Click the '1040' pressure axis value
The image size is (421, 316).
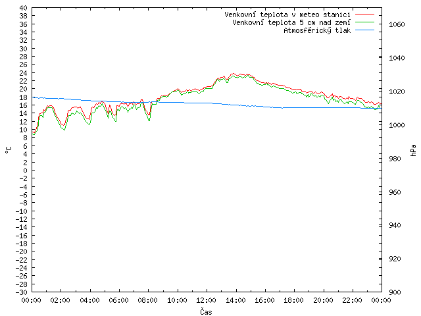click(397, 58)
